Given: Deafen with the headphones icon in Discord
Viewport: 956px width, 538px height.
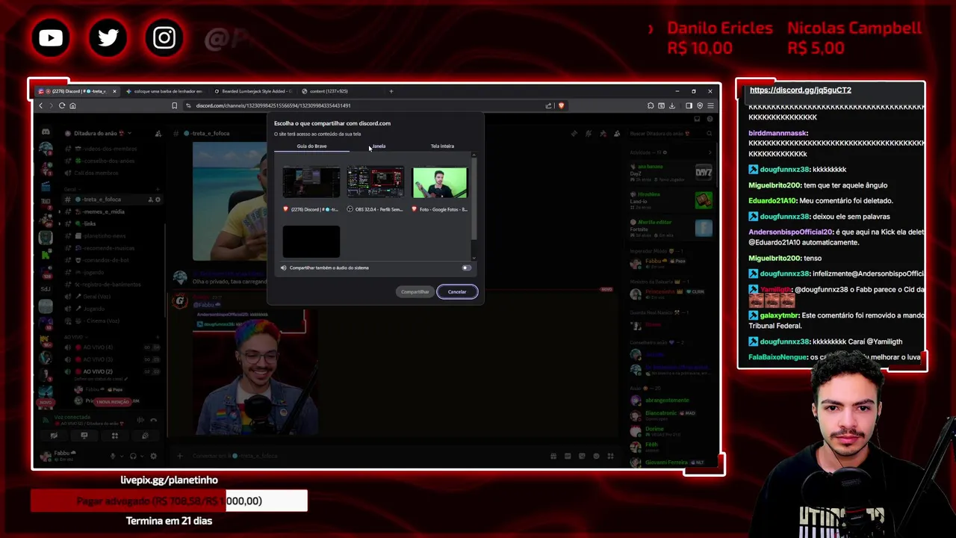Looking at the screenshot, I should (x=133, y=456).
